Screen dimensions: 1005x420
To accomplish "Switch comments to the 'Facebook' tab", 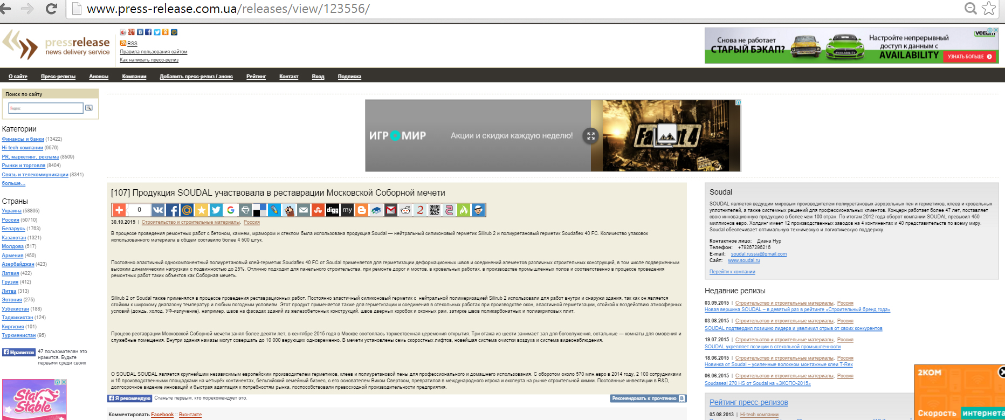I will point(162,415).
